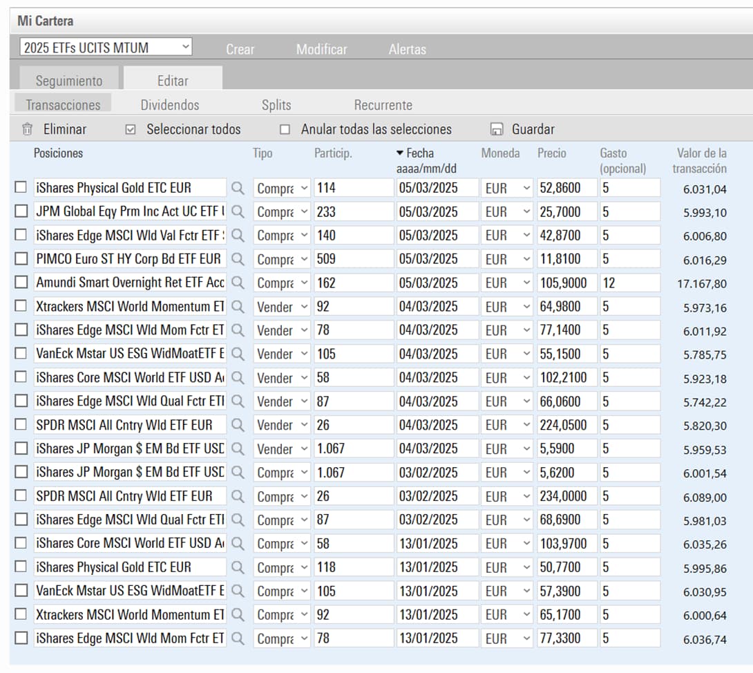The height and width of the screenshot is (673, 753).
Task: Open the Splits sub-tab
Action: (276, 105)
